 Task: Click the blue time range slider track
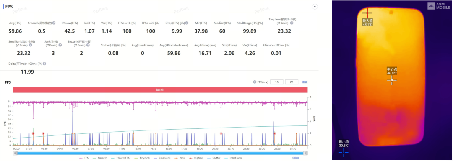(161, 153)
